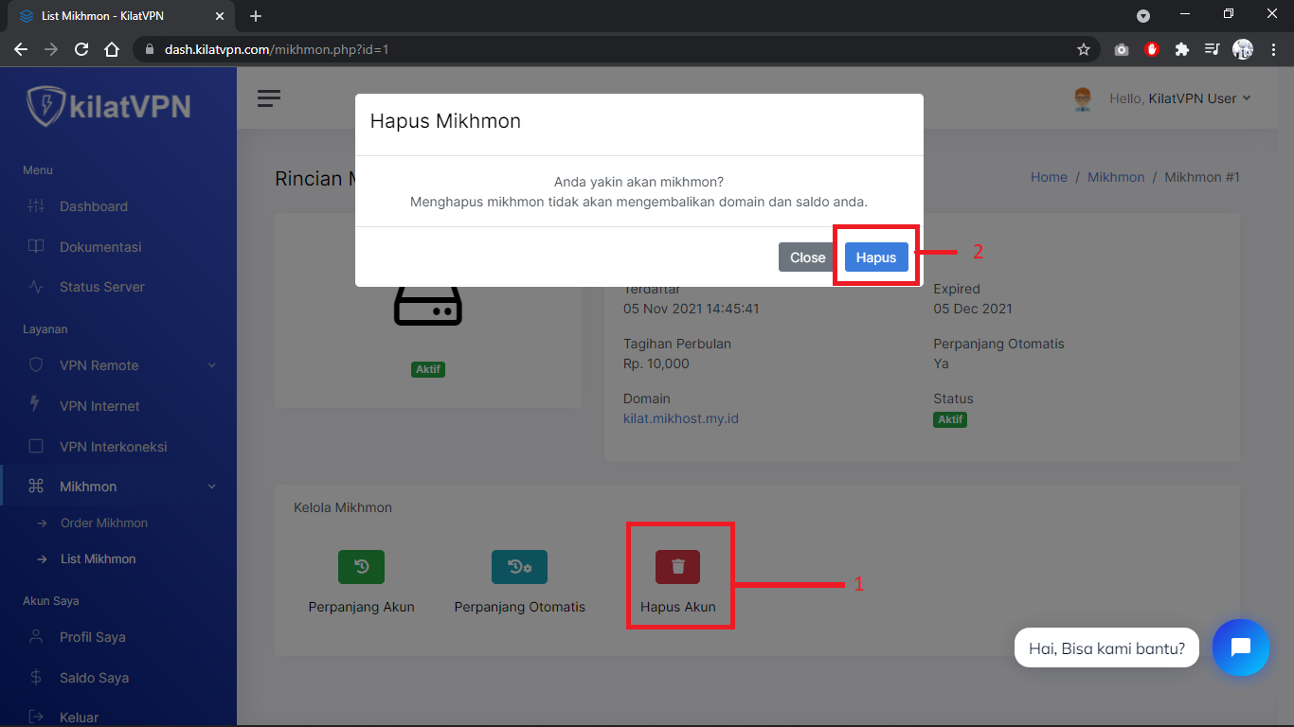This screenshot has width=1294, height=727.
Task: Click the Rp. 10,000 billing value
Action: click(x=656, y=363)
